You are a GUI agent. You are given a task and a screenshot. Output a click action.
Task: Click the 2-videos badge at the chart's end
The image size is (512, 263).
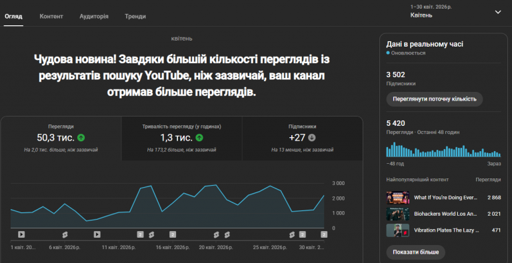pos(324,234)
